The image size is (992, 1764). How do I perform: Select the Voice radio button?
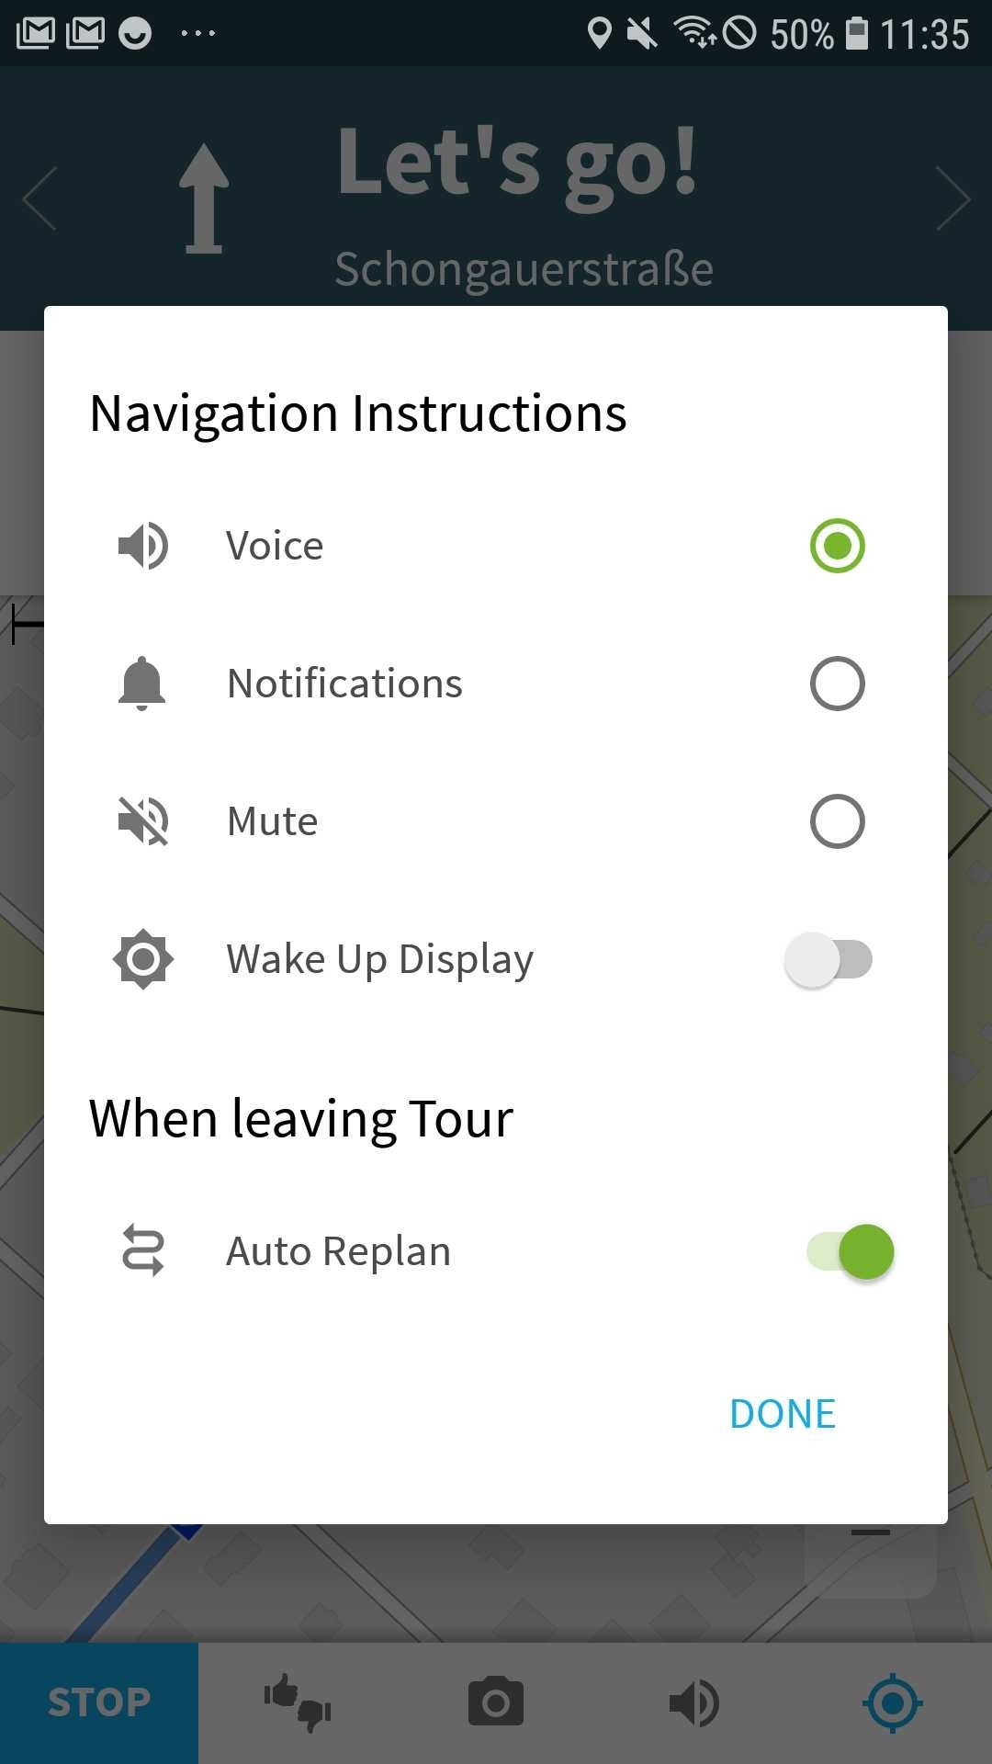[837, 546]
